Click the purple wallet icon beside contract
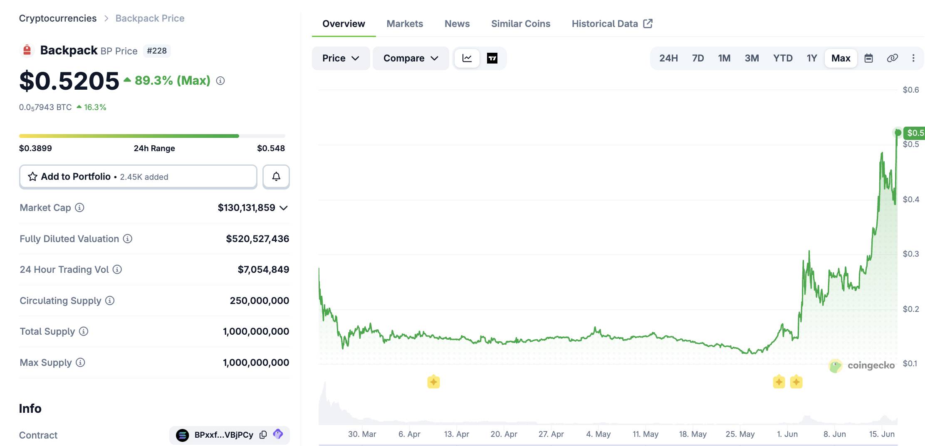925x446 pixels. (278, 434)
